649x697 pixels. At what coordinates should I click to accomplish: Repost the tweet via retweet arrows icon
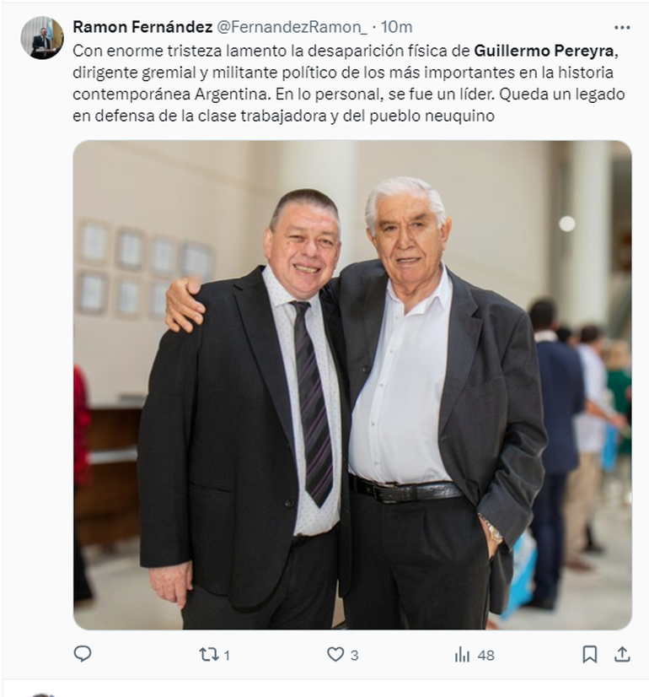coord(208,654)
